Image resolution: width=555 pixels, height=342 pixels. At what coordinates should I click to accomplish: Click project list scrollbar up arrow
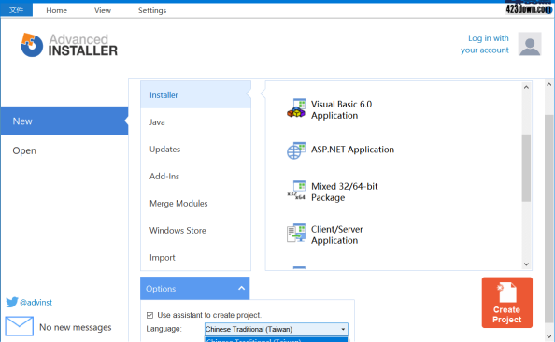(526, 87)
